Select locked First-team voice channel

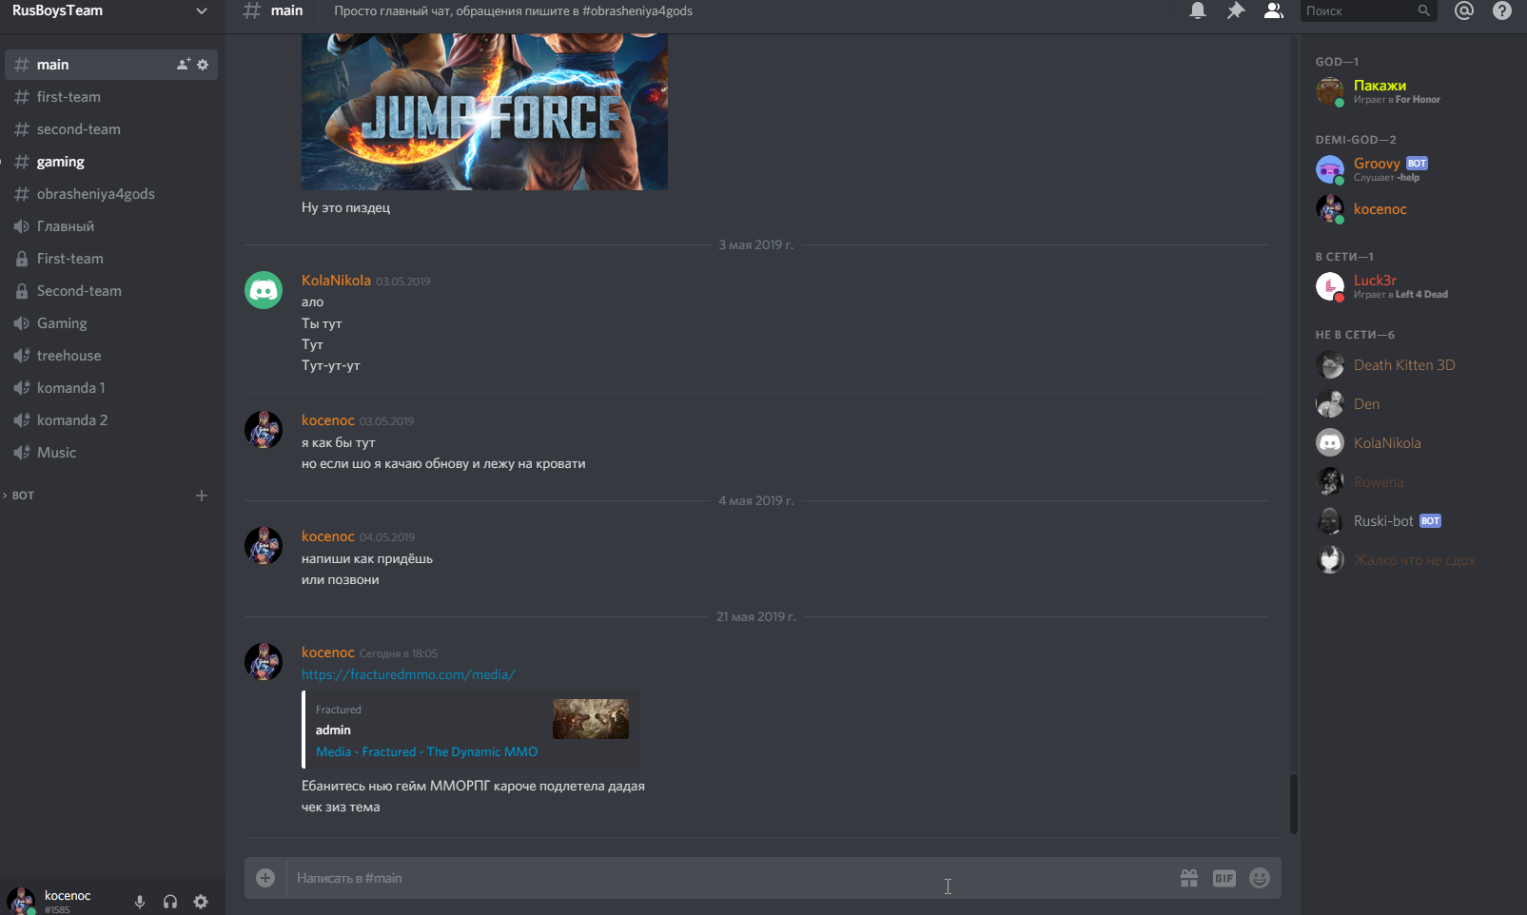[x=111, y=259]
